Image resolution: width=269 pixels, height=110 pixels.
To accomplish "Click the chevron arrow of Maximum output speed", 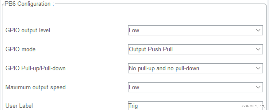I will (x=258, y=87).
